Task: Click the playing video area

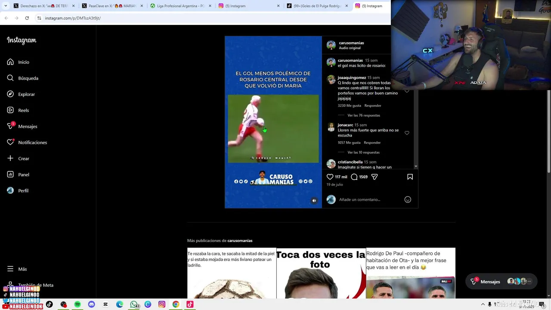Action: pos(273,129)
